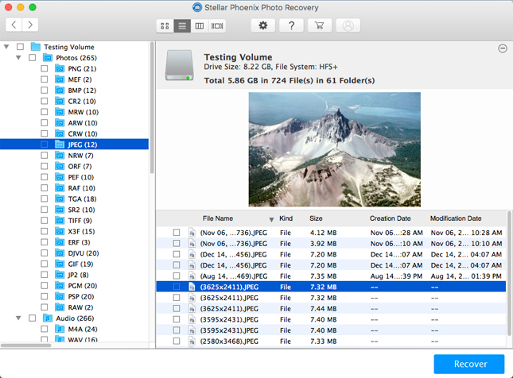The image size is (513, 378).
Task: Switch to list view
Action: coord(182,26)
